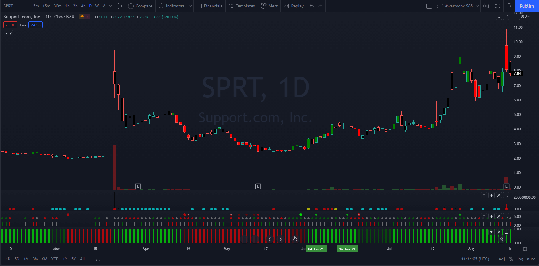This screenshot has width=539, height=266.
Task: Delete the 200000000.00 scale pane
Action: (x=499, y=195)
